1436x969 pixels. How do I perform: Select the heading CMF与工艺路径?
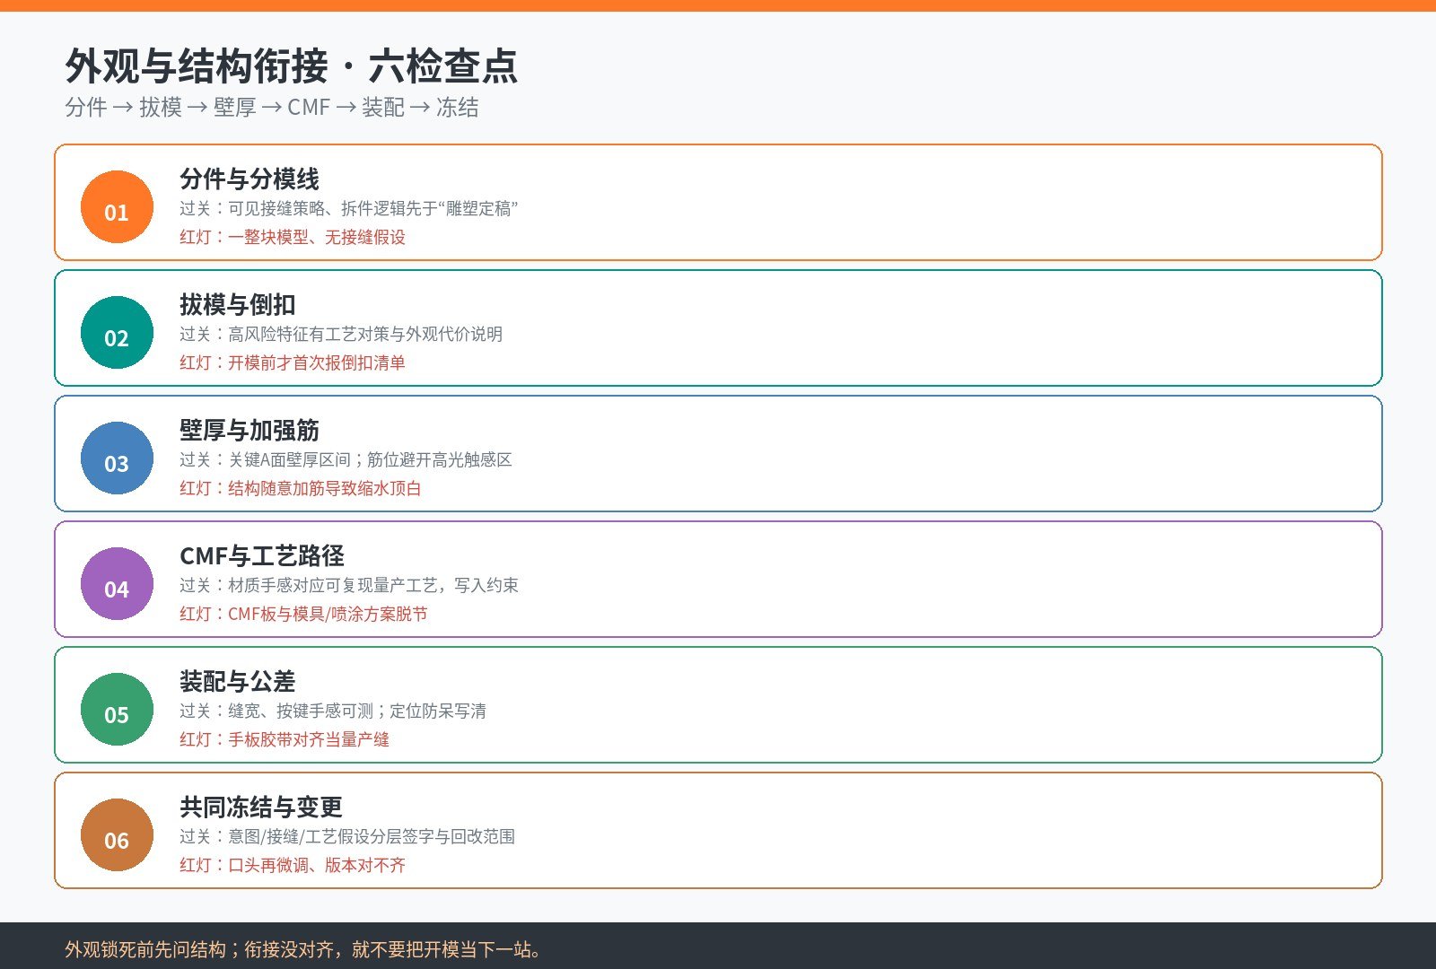[x=262, y=556]
